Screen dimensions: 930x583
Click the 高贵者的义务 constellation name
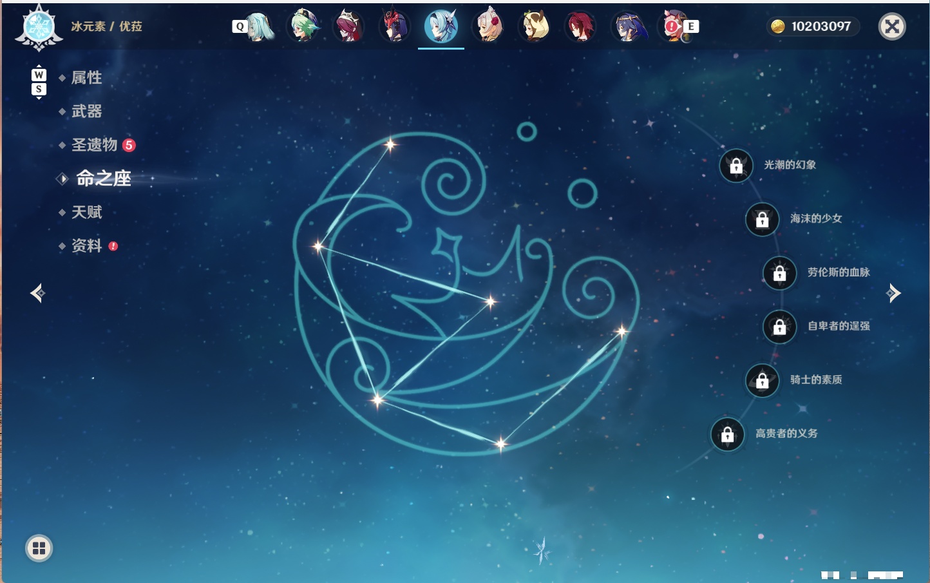pyautogui.click(x=786, y=434)
